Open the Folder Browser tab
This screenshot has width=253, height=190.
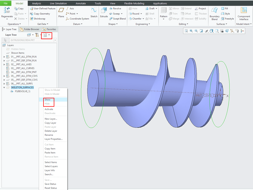pos(30,29)
